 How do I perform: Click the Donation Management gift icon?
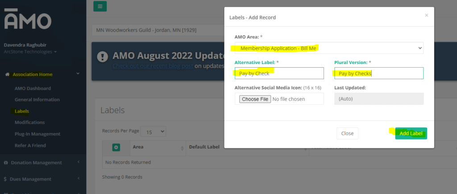click(x=7, y=162)
